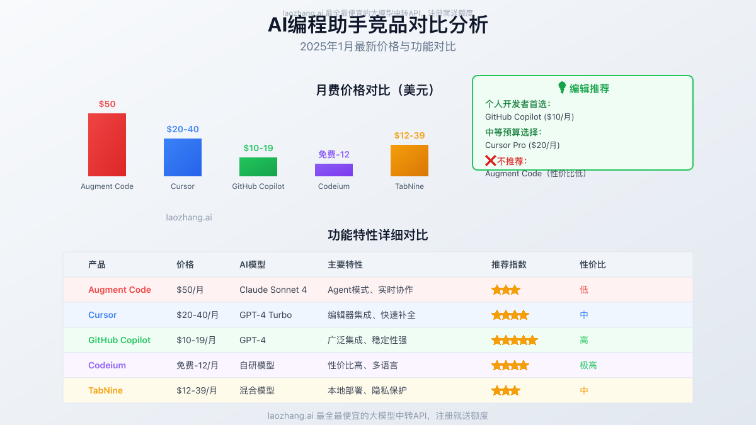
Task: Click the four-star rating in Codeium row
Action: click(510, 365)
